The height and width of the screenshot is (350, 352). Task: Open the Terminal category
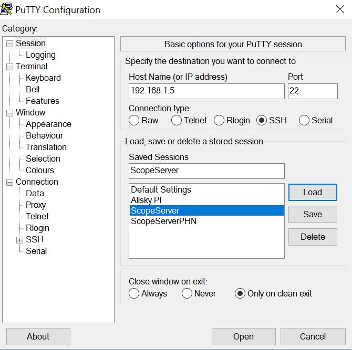pos(32,66)
